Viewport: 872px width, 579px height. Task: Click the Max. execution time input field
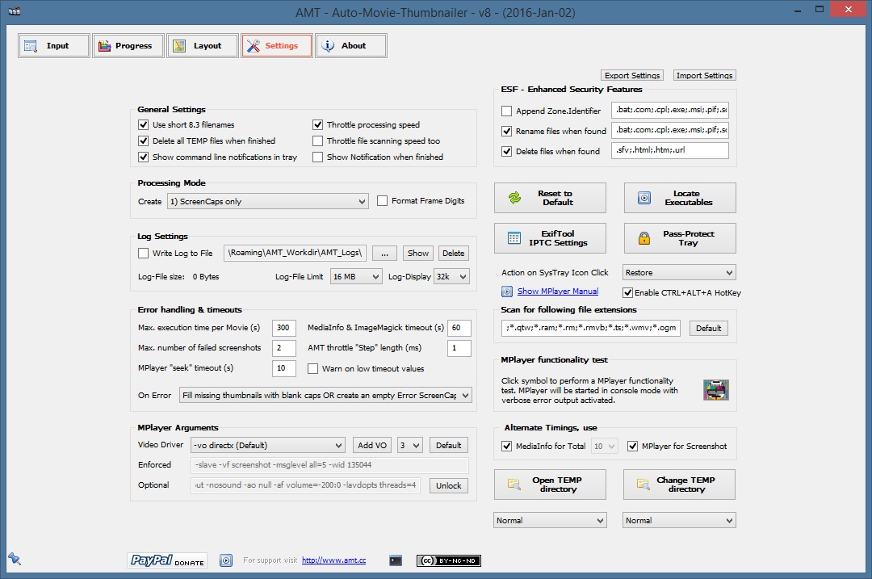tap(283, 328)
